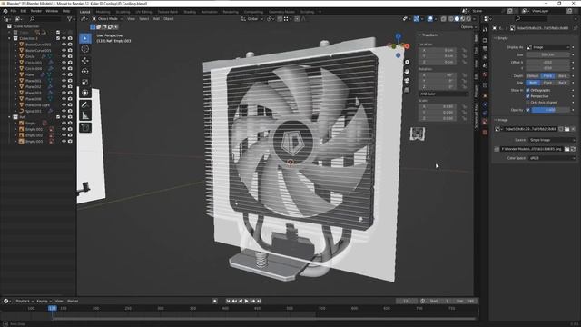Image resolution: width=581 pixels, height=327 pixels.
Task: Select rendered viewport shading icon
Action: click(468, 18)
